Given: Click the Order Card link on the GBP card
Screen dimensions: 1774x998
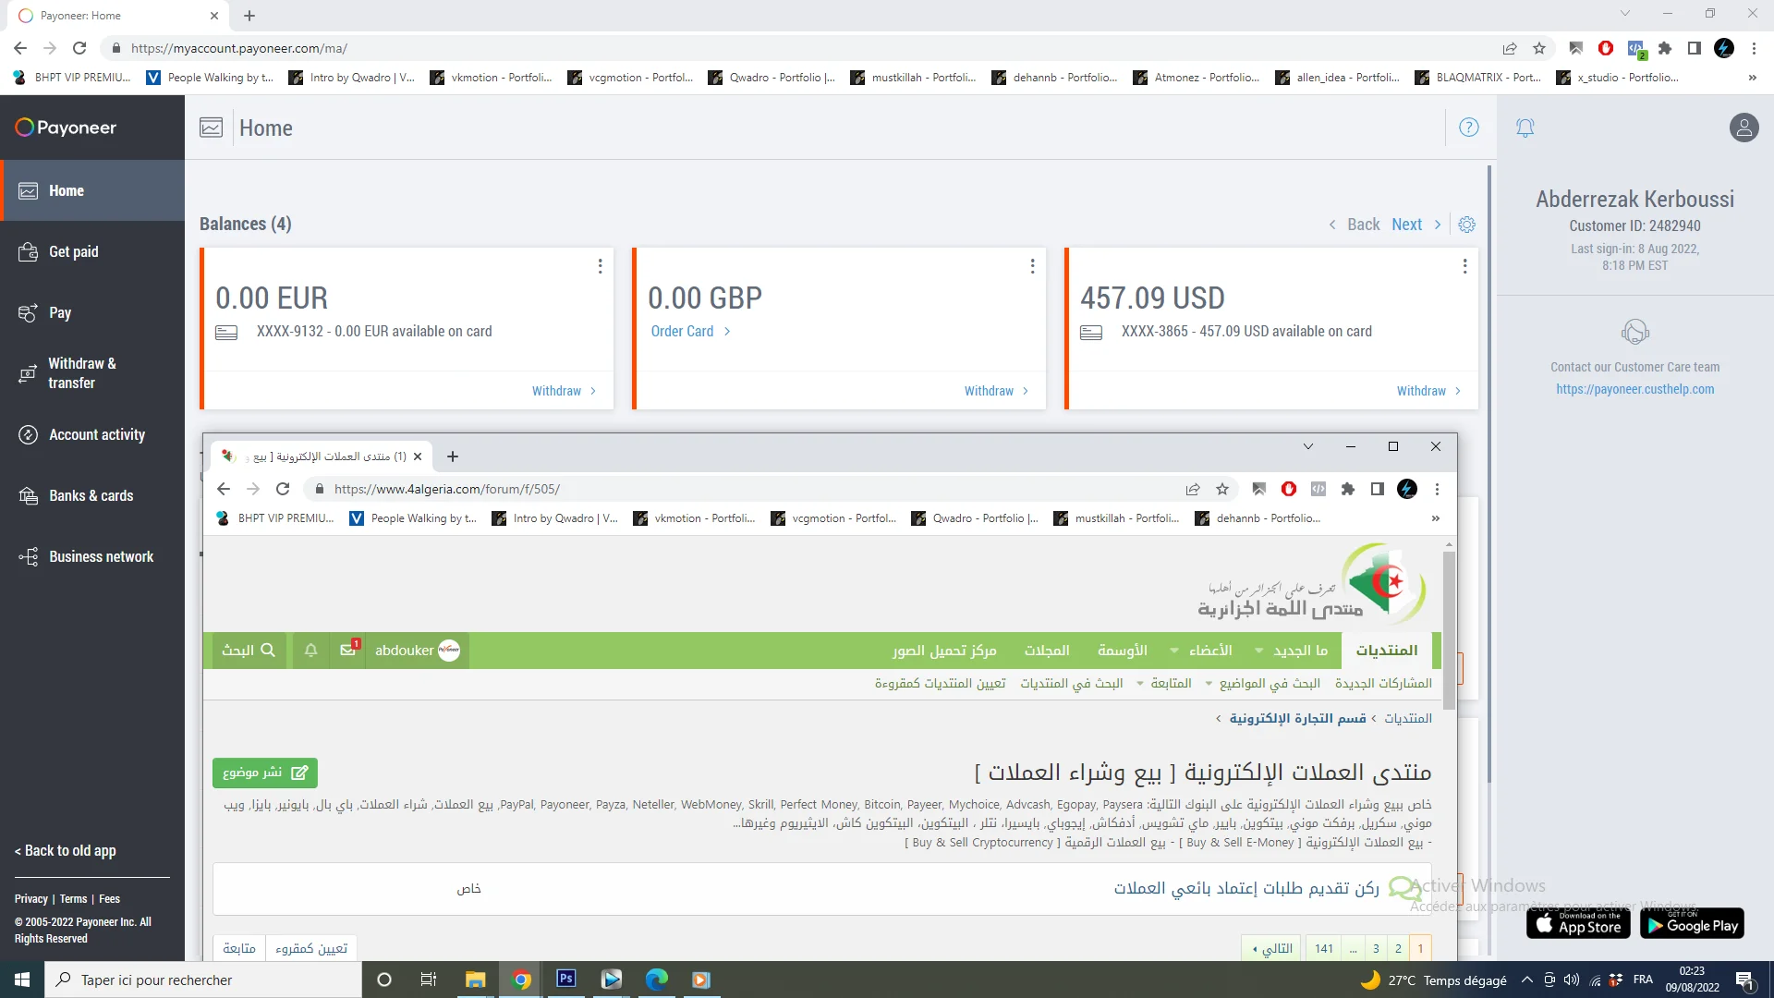Looking at the screenshot, I should point(689,331).
